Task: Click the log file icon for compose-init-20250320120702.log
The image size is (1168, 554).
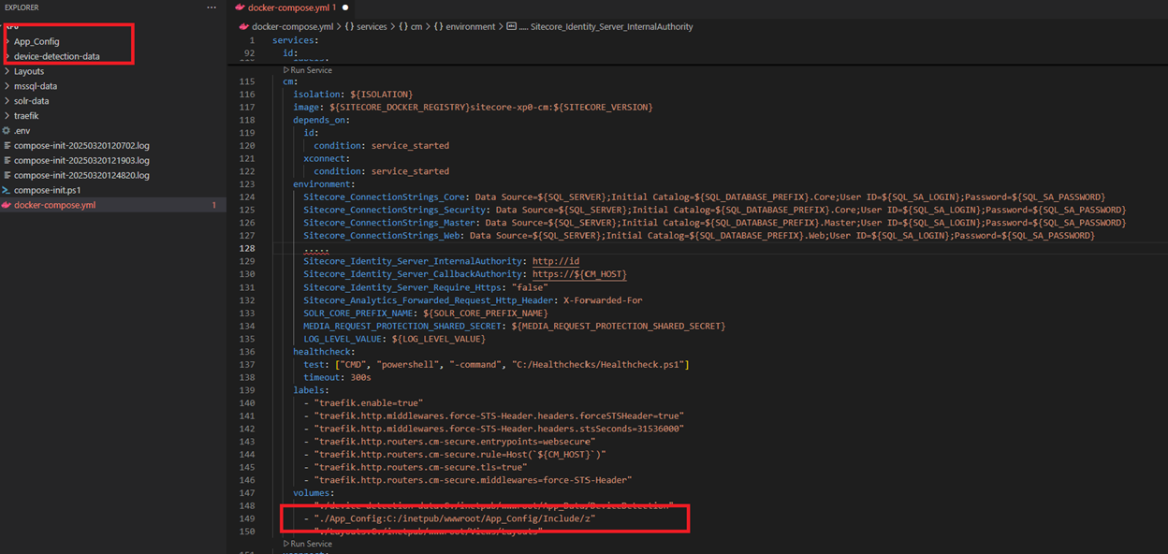Action: pos(7,146)
